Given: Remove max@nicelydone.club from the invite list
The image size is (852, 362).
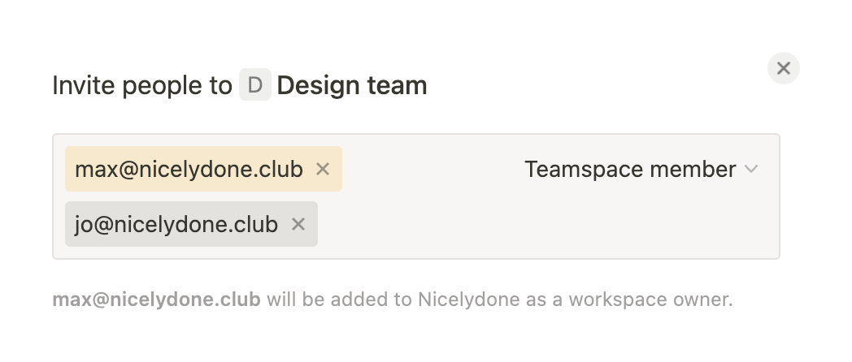Looking at the screenshot, I should pyautogui.click(x=323, y=169).
